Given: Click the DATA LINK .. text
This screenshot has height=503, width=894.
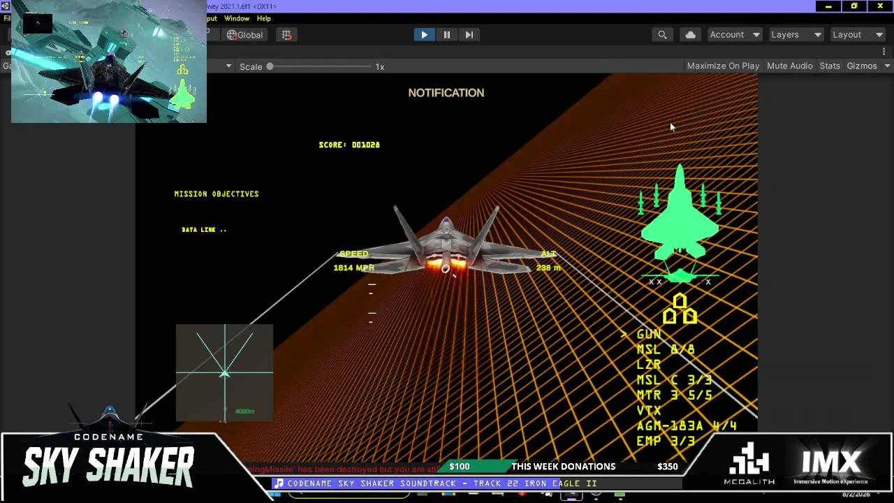Looking at the screenshot, I should pos(204,230).
